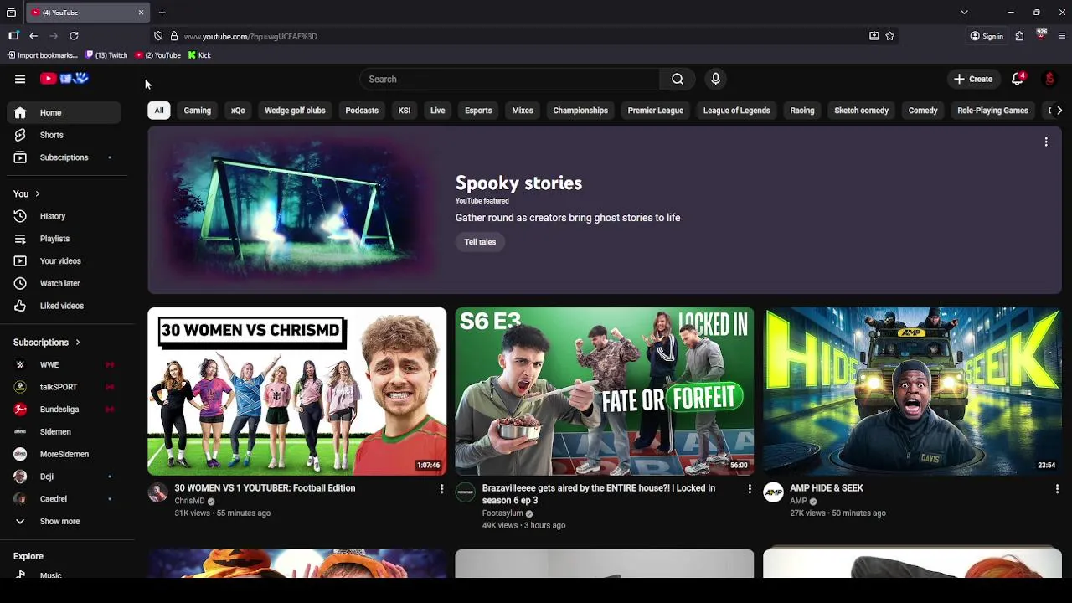
Task: Select the Gaming category chip
Action: [198, 111]
